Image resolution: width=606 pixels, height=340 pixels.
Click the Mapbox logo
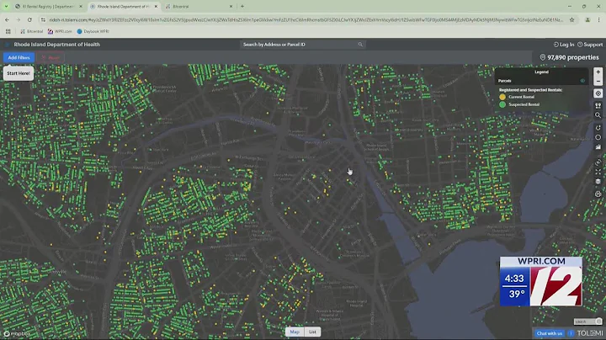click(17, 333)
